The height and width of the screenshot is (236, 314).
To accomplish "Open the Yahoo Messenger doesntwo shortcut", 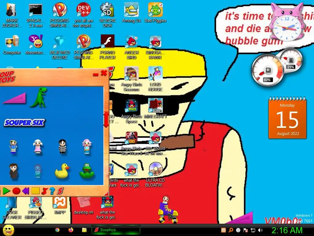I will pos(36,45).
